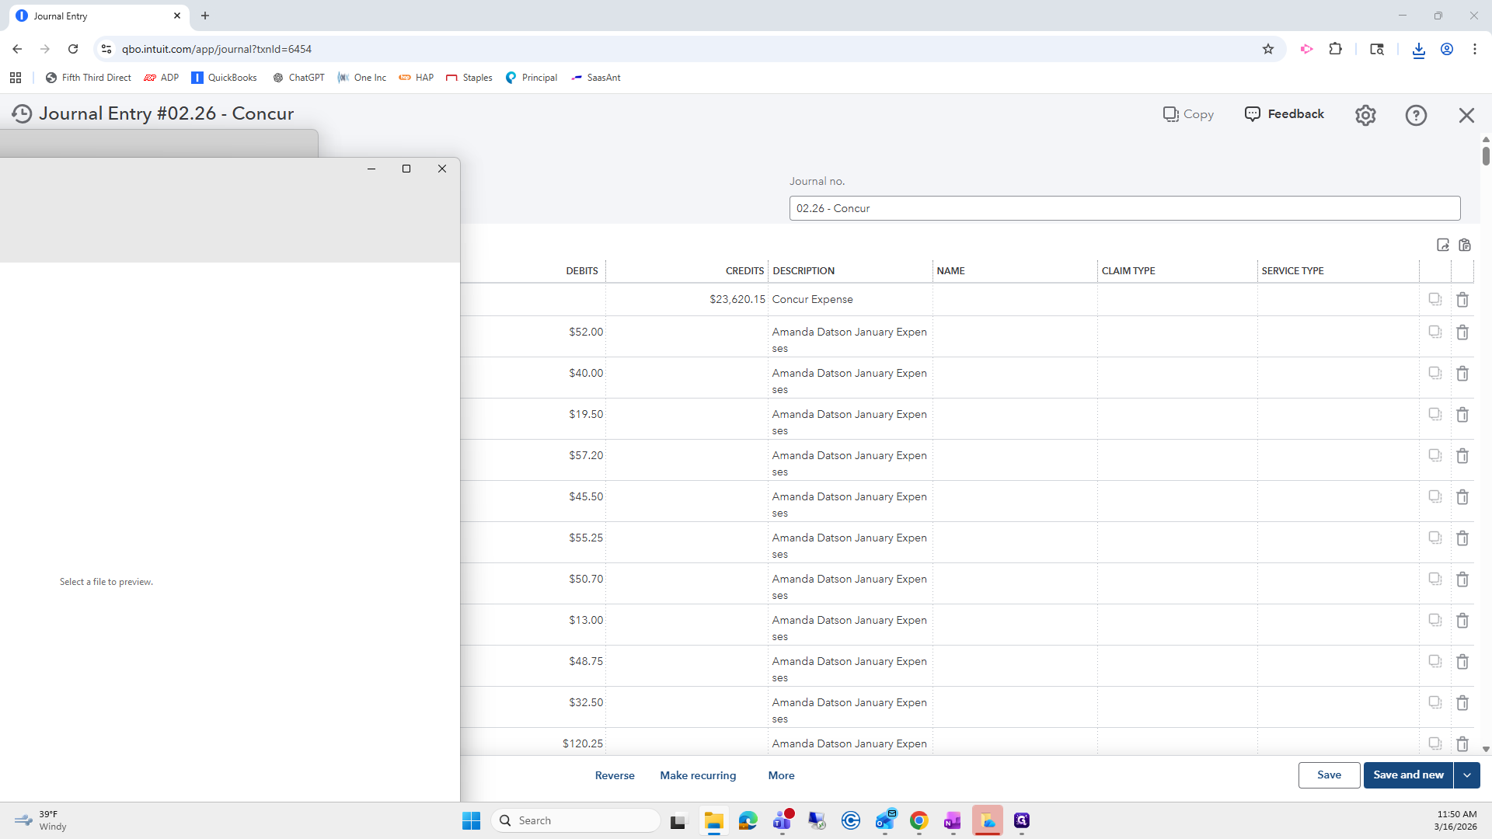
Task: Open the Feedback panel
Action: 1285,114
